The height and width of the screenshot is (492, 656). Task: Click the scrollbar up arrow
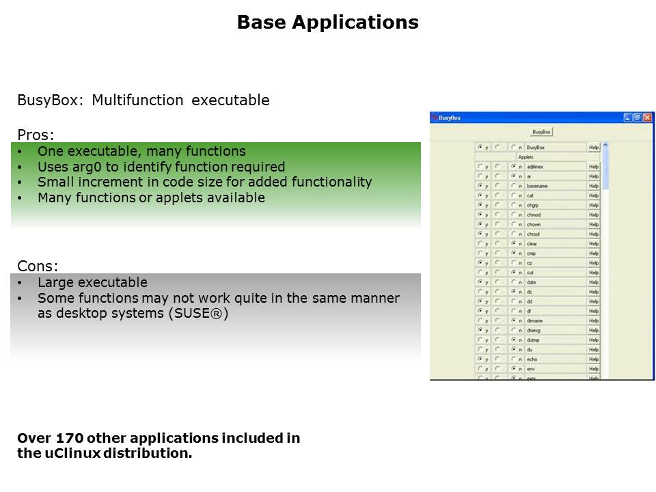[x=605, y=145]
